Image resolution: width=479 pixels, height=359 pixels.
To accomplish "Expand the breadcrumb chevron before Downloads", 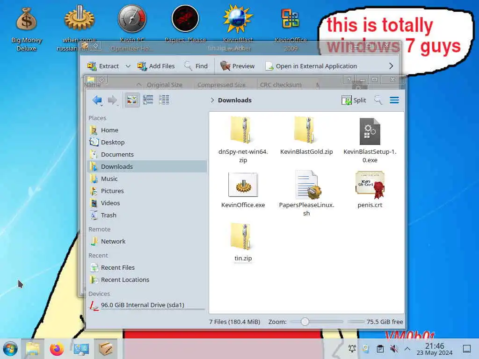I will [x=212, y=100].
